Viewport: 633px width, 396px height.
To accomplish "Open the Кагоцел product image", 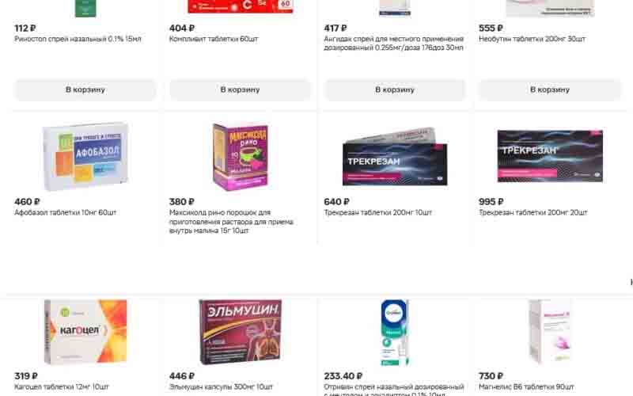I will pos(85,331).
